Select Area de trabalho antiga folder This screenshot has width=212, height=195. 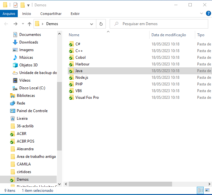click(x=36, y=157)
